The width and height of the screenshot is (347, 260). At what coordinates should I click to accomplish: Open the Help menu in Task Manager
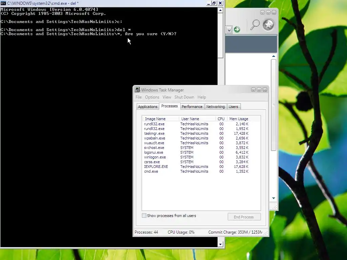(x=202, y=97)
